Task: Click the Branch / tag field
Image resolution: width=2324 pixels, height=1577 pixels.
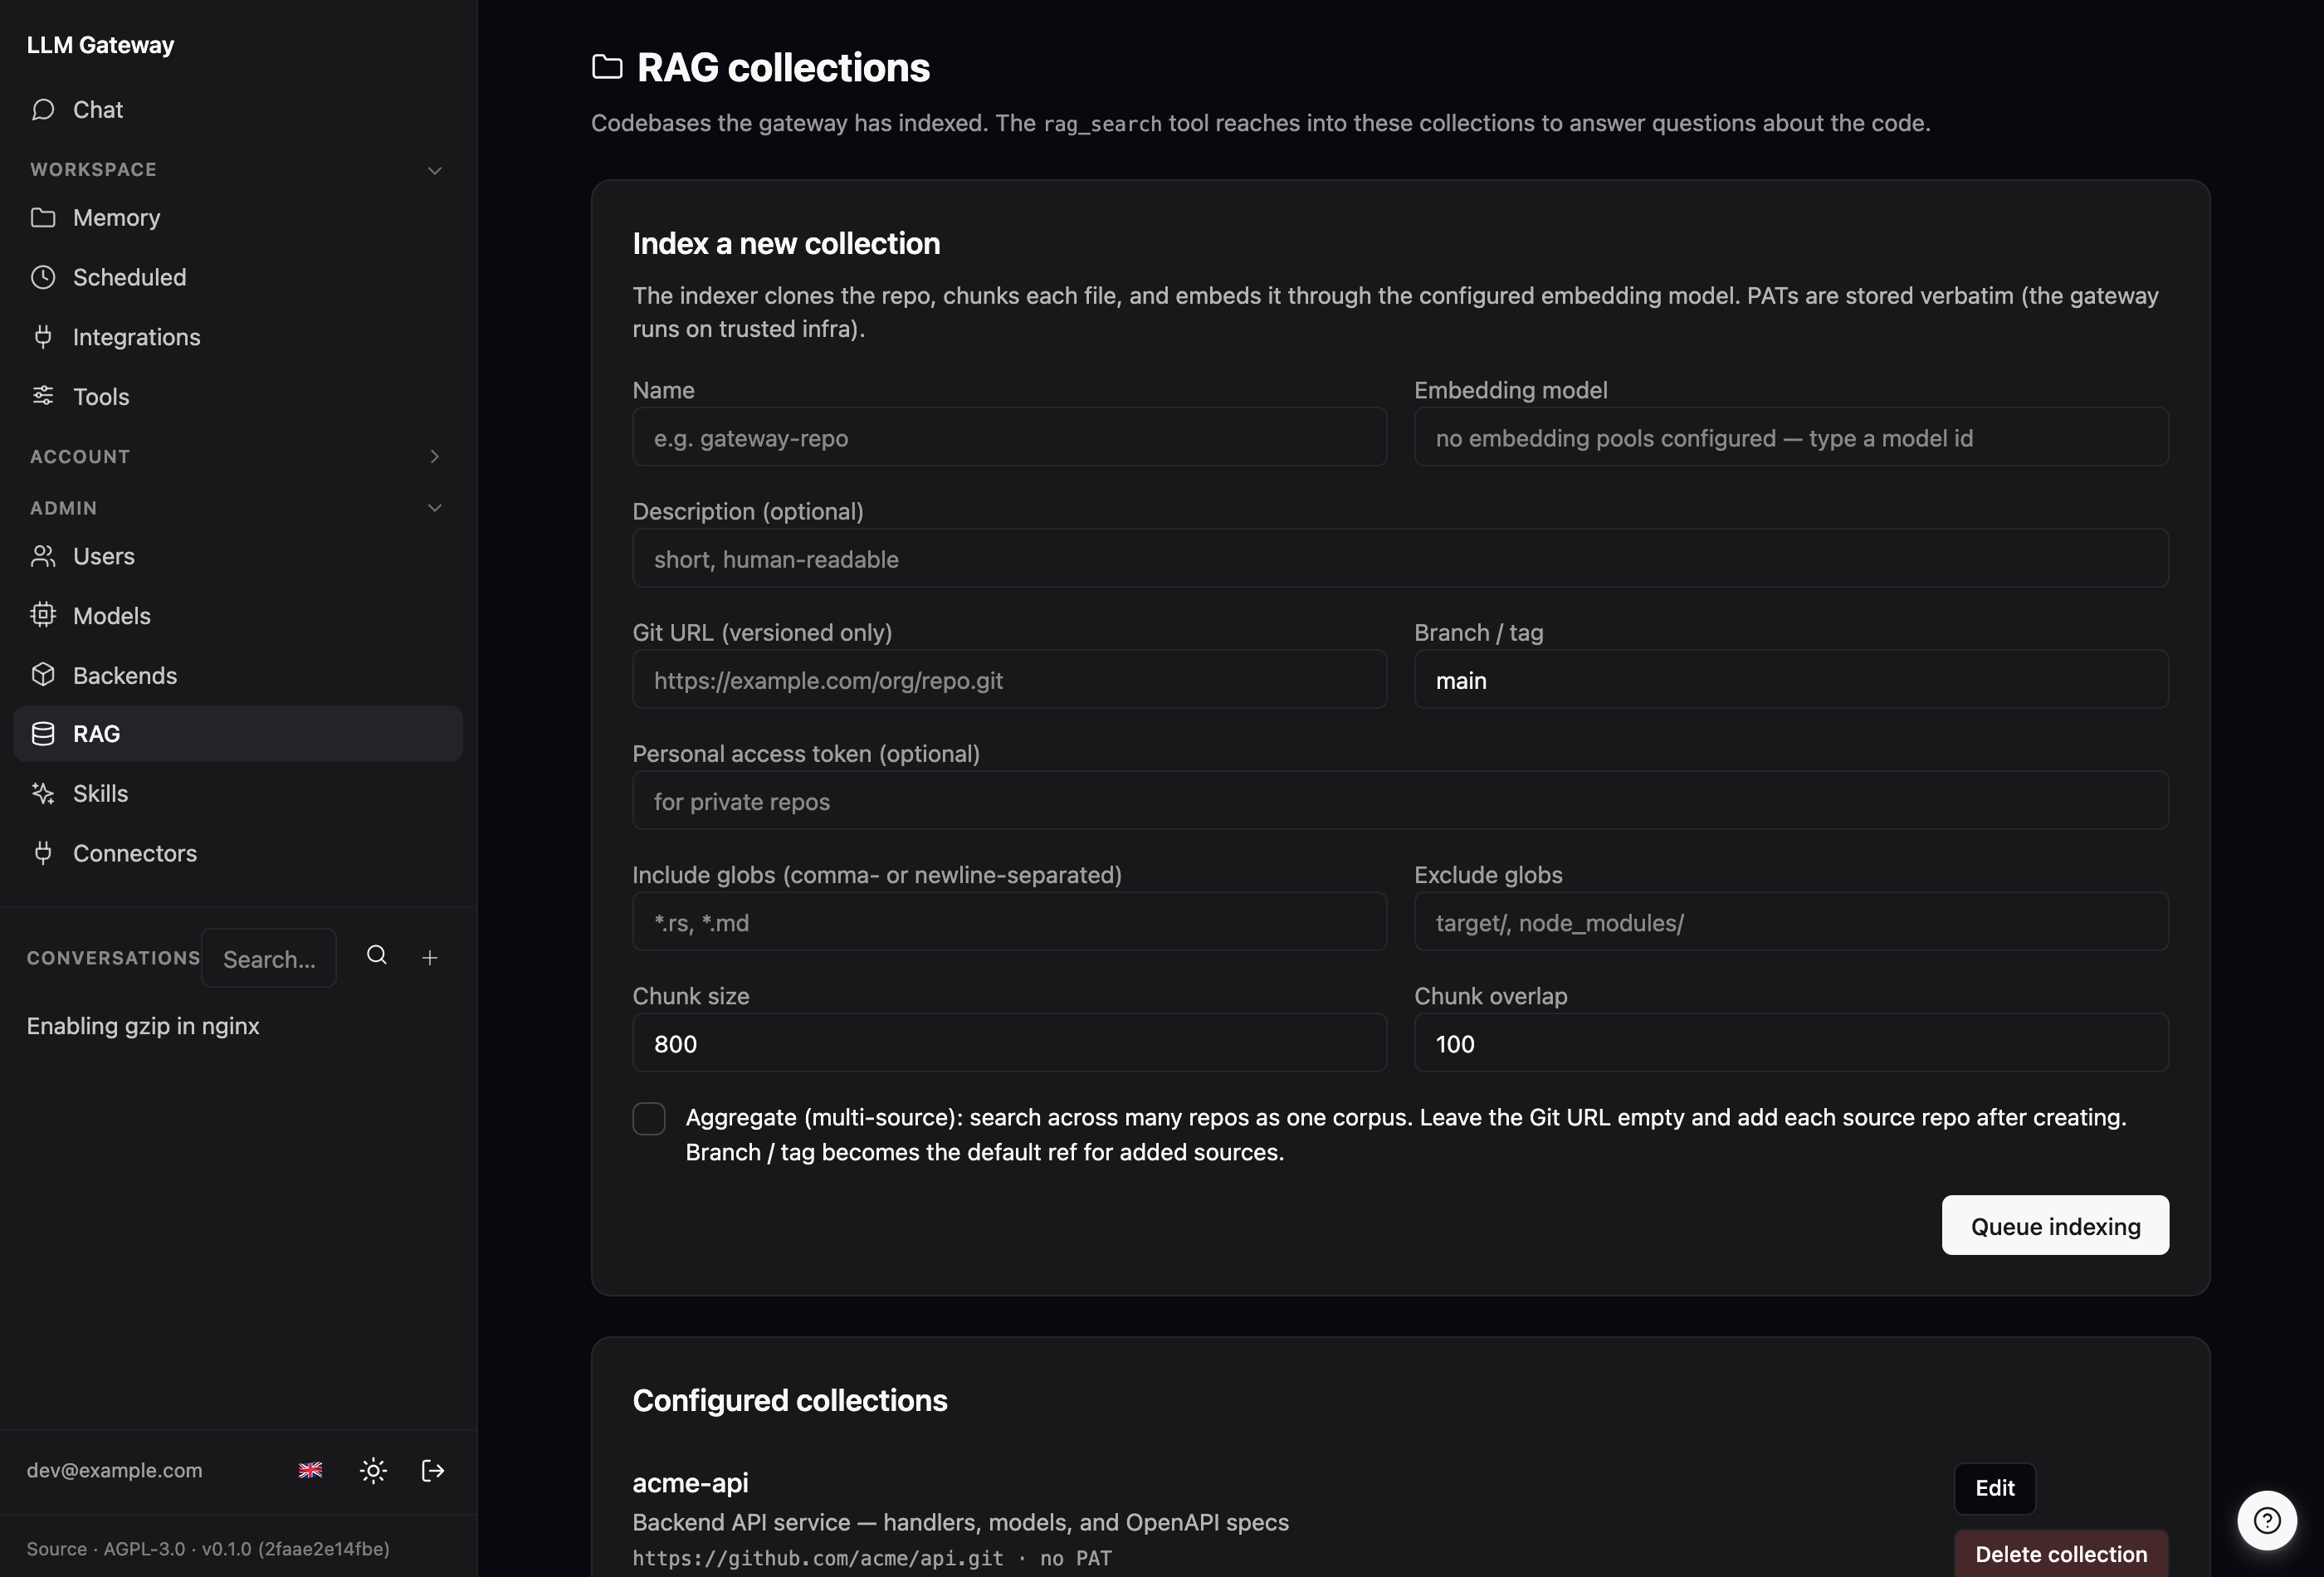Action: (x=1791, y=680)
